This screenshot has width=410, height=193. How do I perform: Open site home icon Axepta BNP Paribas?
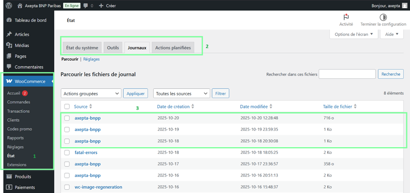[20, 6]
